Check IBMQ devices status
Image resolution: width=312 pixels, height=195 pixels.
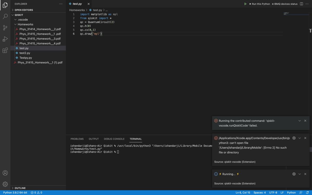pyautogui.click(x=285, y=4)
